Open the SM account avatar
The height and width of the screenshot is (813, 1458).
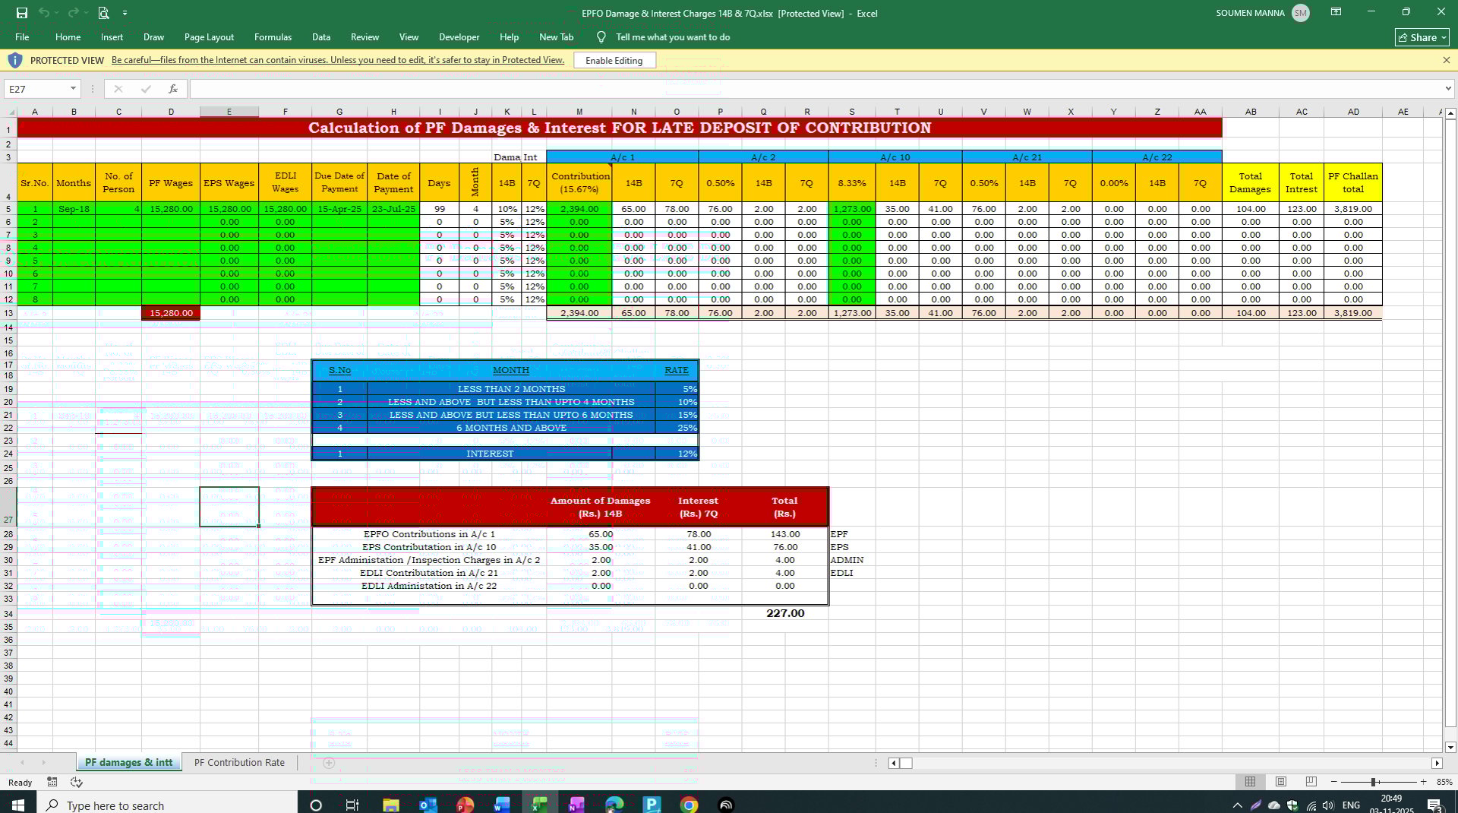pyautogui.click(x=1300, y=13)
